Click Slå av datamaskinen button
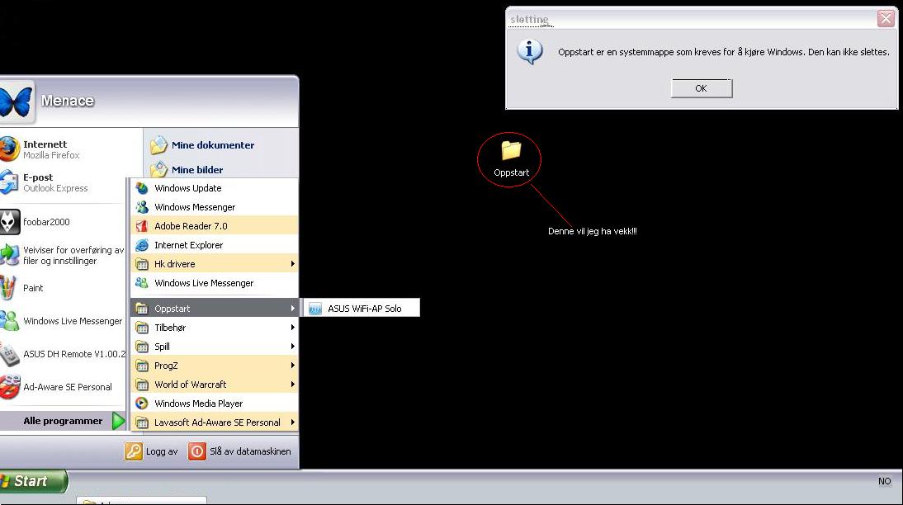The width and height of the screenshot is (903, 505). pos(240,451)
